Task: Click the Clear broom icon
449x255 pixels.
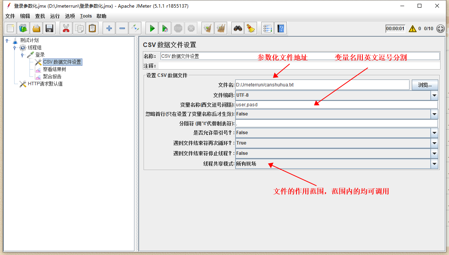Action: tap(208, 28)
